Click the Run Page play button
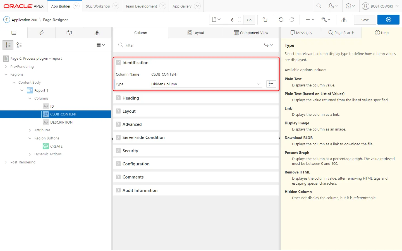Image resolution: width=402 pixels, height=251 pixels. click(x=388, y=20)
